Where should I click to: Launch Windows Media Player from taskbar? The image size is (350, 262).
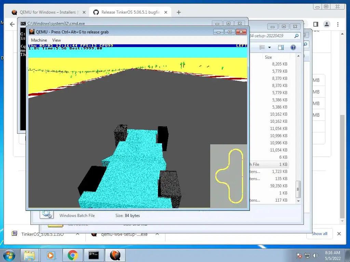pyautogui.click(x=51, y=255)
